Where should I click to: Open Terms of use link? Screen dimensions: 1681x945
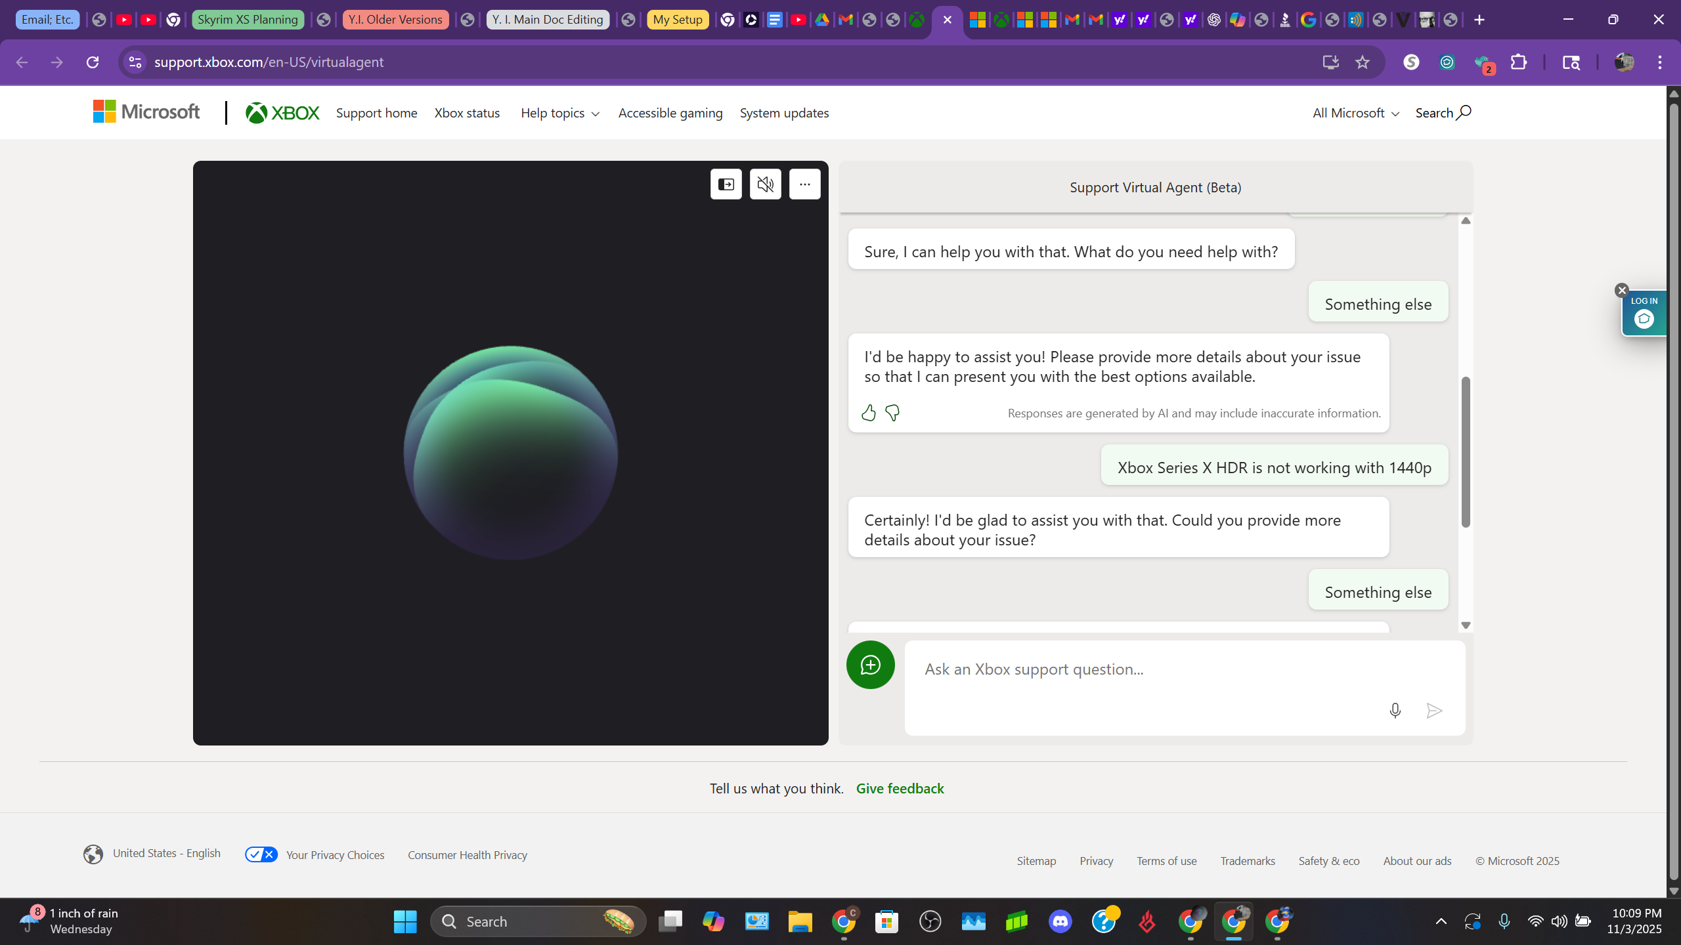click(x=1166, y=861)
